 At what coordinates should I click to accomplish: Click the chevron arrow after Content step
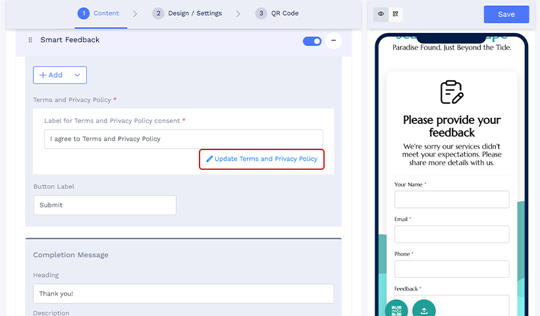(x=135, y=14)
